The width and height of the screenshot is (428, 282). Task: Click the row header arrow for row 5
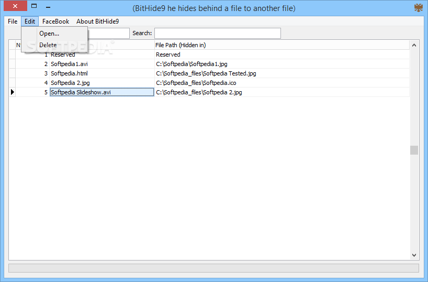click(x=12, y=92)
